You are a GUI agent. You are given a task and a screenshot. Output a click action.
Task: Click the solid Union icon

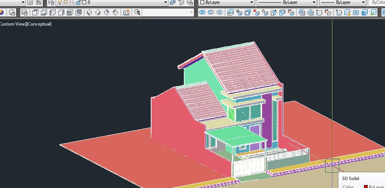click(202, 12)
